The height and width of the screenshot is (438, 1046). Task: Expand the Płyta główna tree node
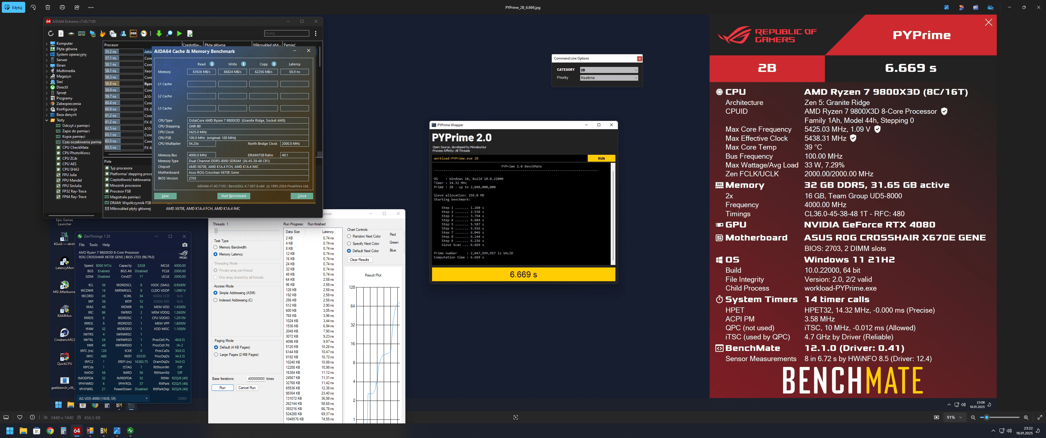click(47, 49)
